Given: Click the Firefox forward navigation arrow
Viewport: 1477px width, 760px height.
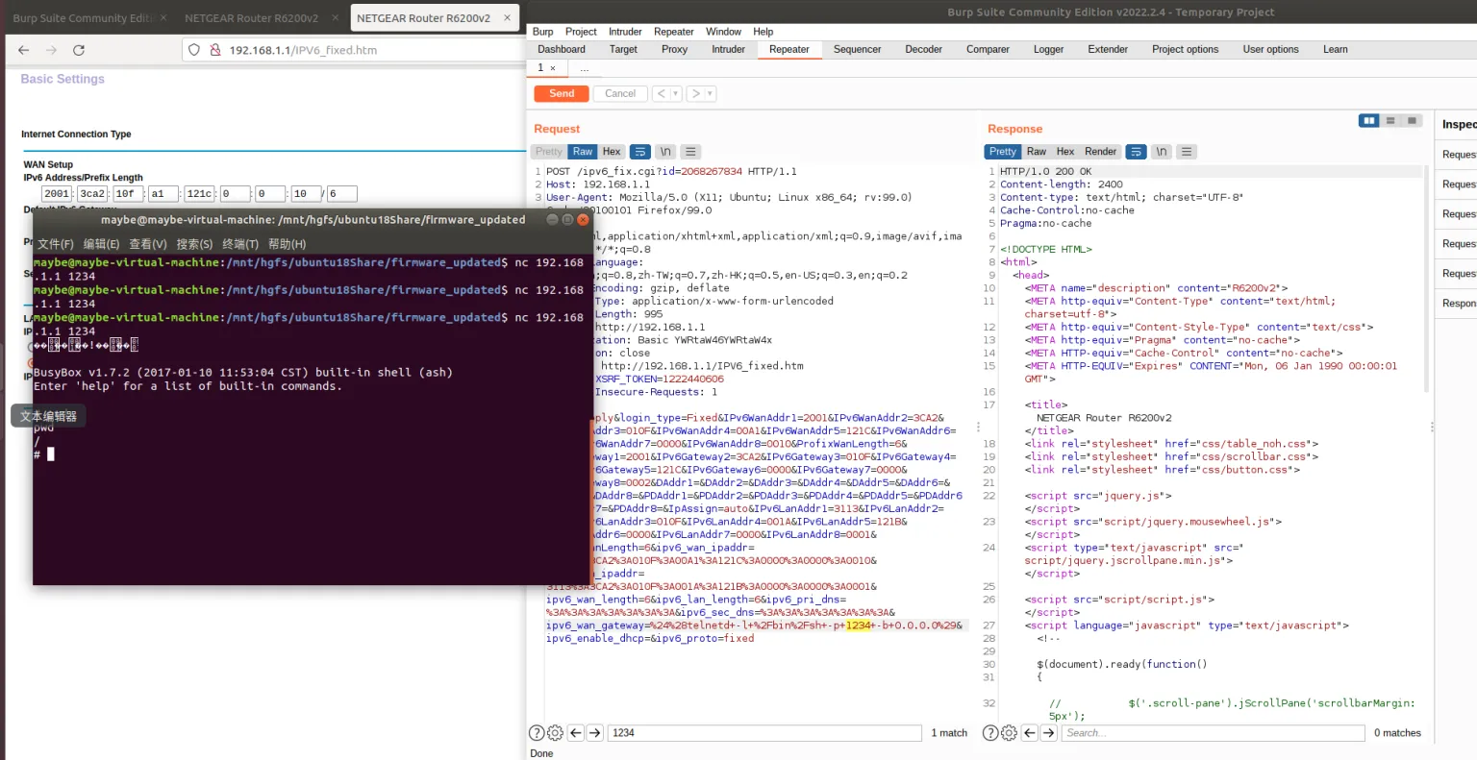Looking at the screenshot, I should point(51,50).
